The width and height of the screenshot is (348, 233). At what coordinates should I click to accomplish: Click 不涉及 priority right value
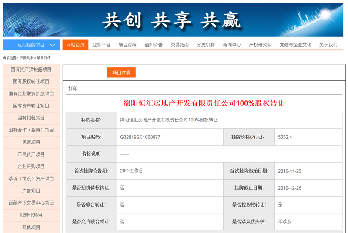pyautogui.click(x=285, y=222)
